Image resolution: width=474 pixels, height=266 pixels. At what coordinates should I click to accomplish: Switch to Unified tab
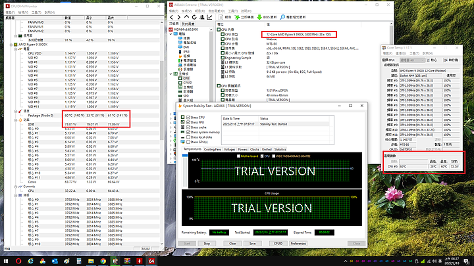coord(267,150)
